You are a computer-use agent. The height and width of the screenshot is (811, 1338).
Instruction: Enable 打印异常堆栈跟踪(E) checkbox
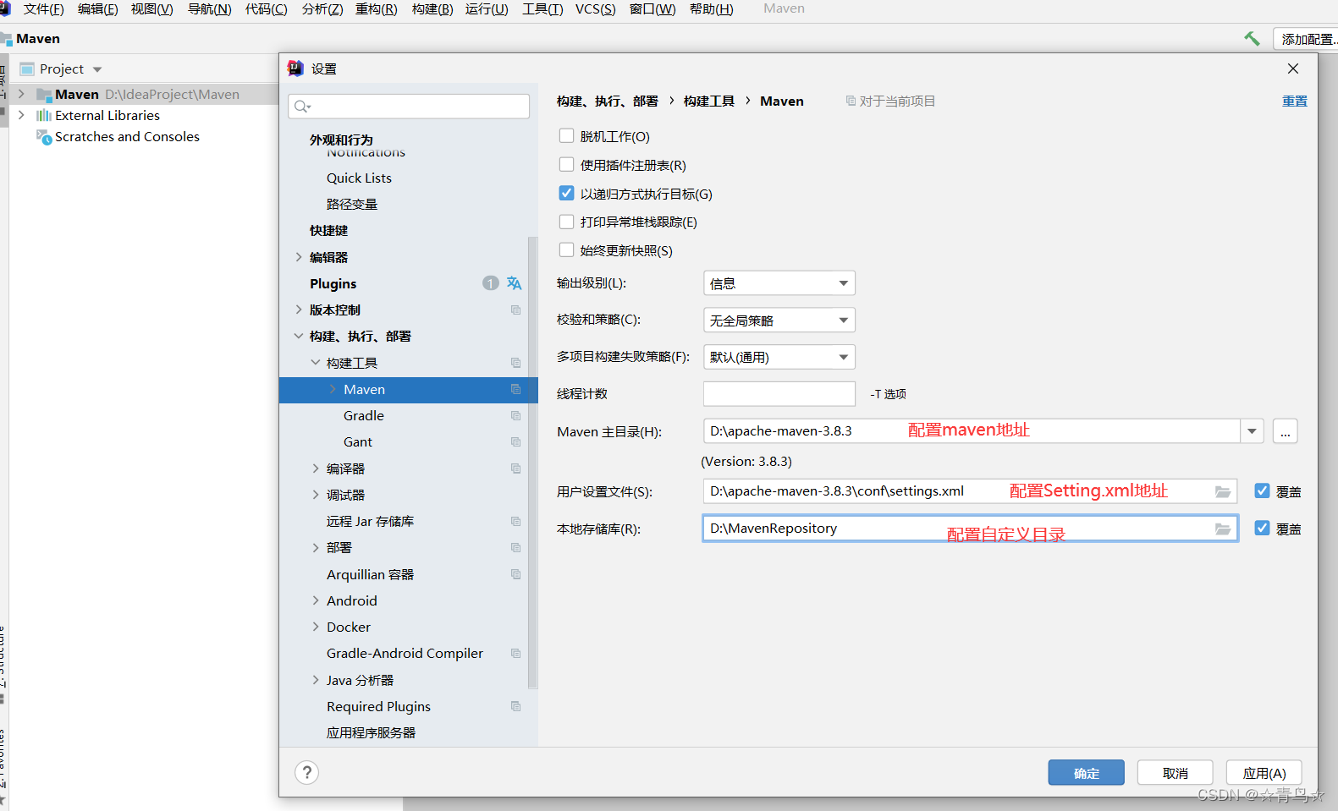(567, 222)
